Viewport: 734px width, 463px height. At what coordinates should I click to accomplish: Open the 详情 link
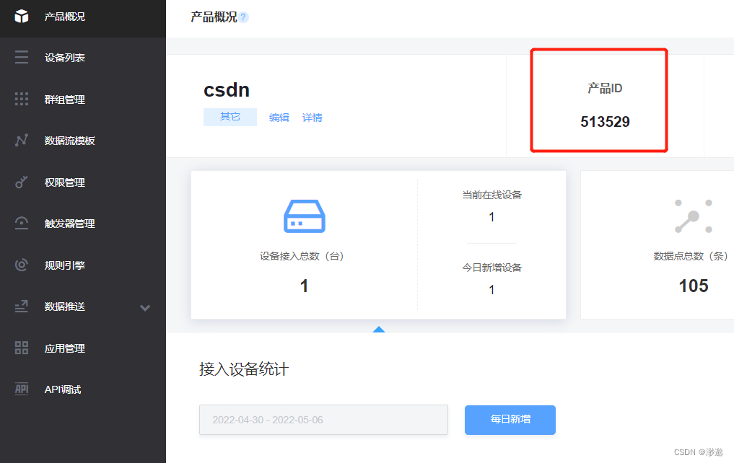click(x=313, y=117)
